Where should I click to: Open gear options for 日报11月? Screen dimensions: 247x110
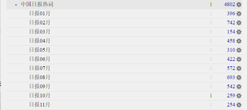[239, 105]
